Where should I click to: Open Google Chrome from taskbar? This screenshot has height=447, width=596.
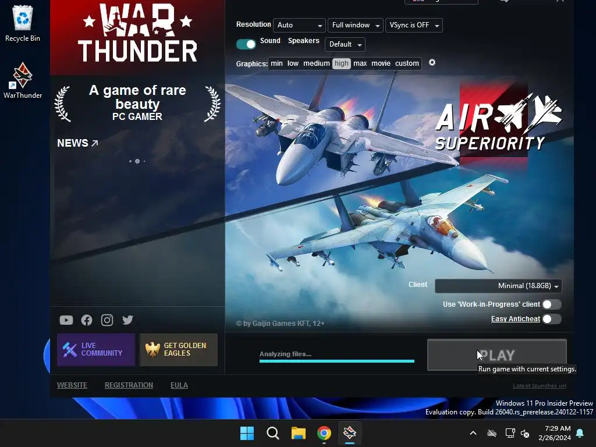click(324, 433)
